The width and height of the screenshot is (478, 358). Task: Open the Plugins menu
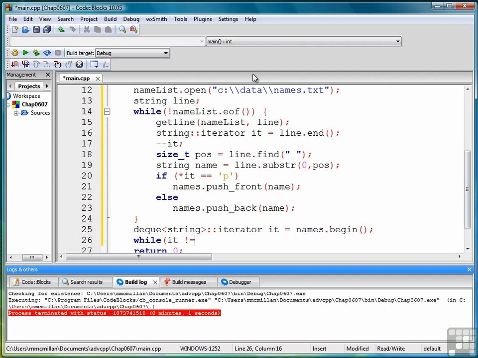(x=203, y=19)
